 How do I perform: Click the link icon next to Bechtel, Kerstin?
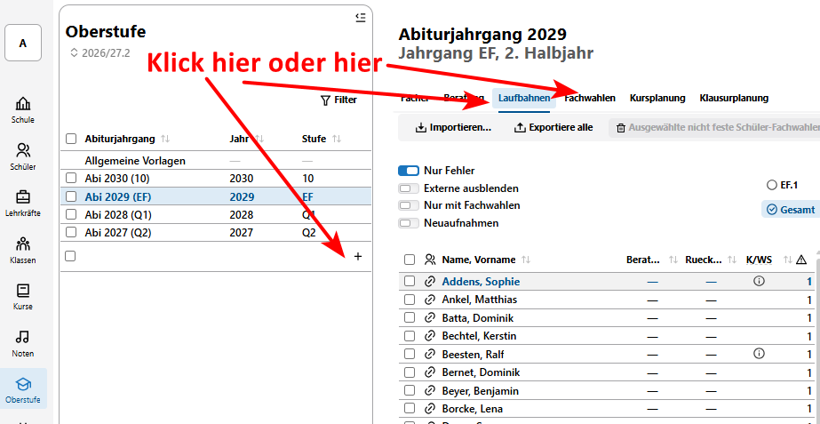pos(430,336)
